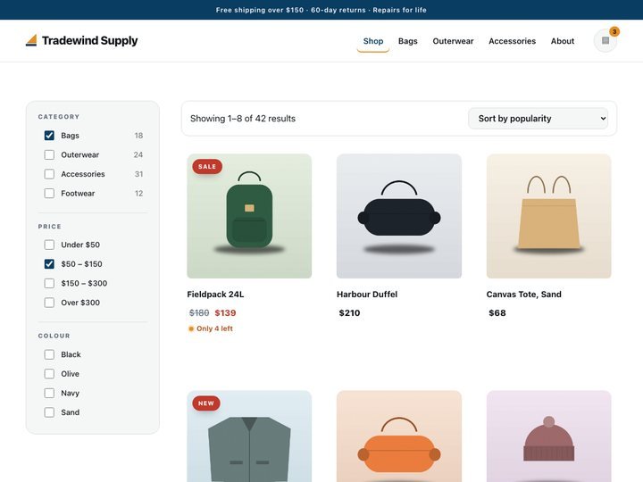The image size is (643, 482).
Task: Click the $210 Harbour Duffel price
Action: click(x=349, y=312)
